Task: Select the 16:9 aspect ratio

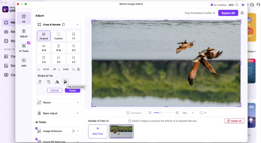Action: 44,48
